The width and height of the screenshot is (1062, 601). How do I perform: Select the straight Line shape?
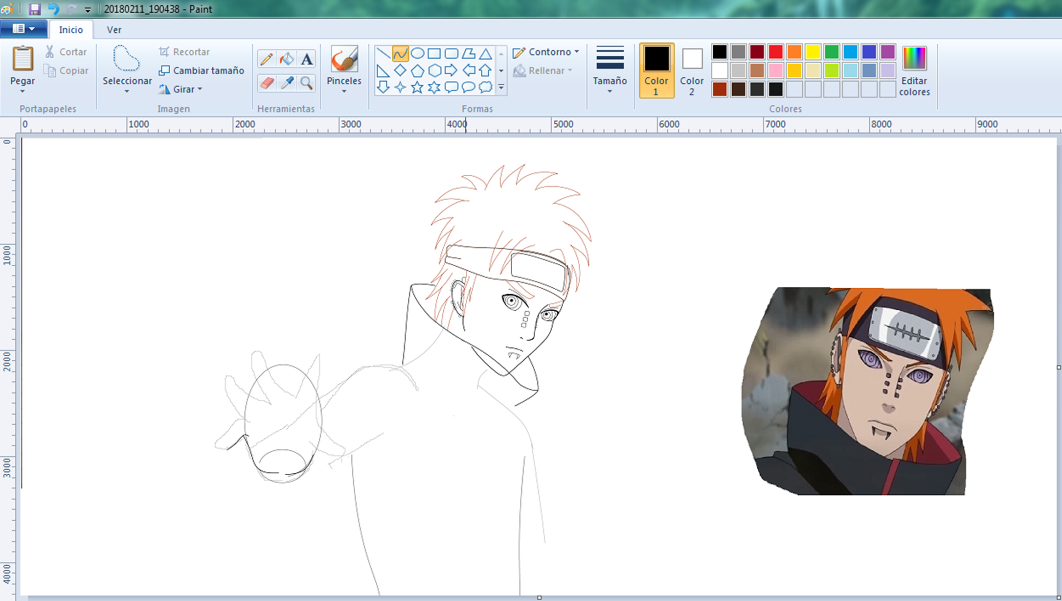coord(384,53)
